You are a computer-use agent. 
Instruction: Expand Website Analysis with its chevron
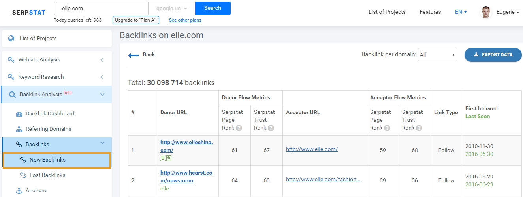(x=102, y=60)
